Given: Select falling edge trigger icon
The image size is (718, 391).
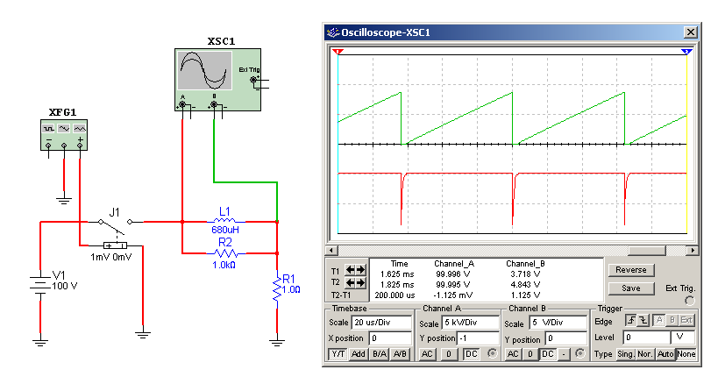Looking at the screenshot, I should pos(642,321).
